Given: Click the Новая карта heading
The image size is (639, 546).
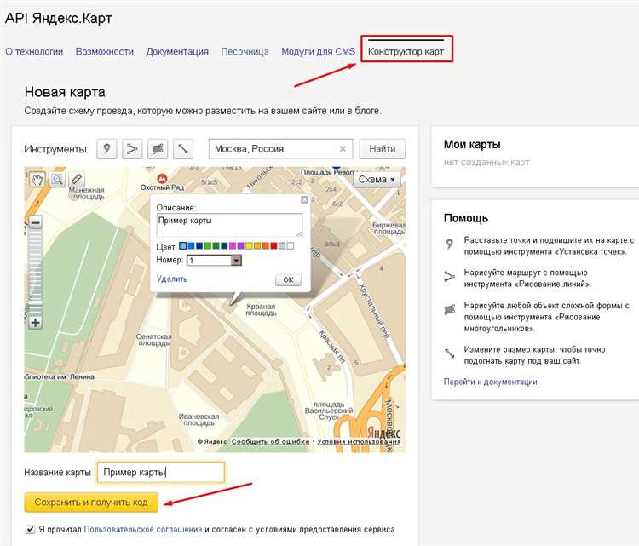Looking at the screenshot, I should tap(65, 92).
